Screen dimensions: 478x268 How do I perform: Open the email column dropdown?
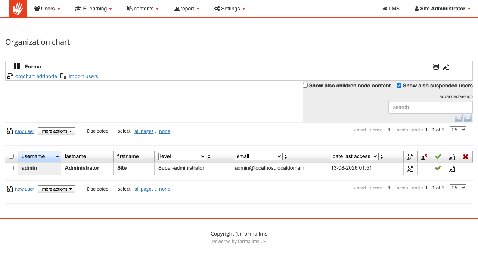click(x=258, y=156)
